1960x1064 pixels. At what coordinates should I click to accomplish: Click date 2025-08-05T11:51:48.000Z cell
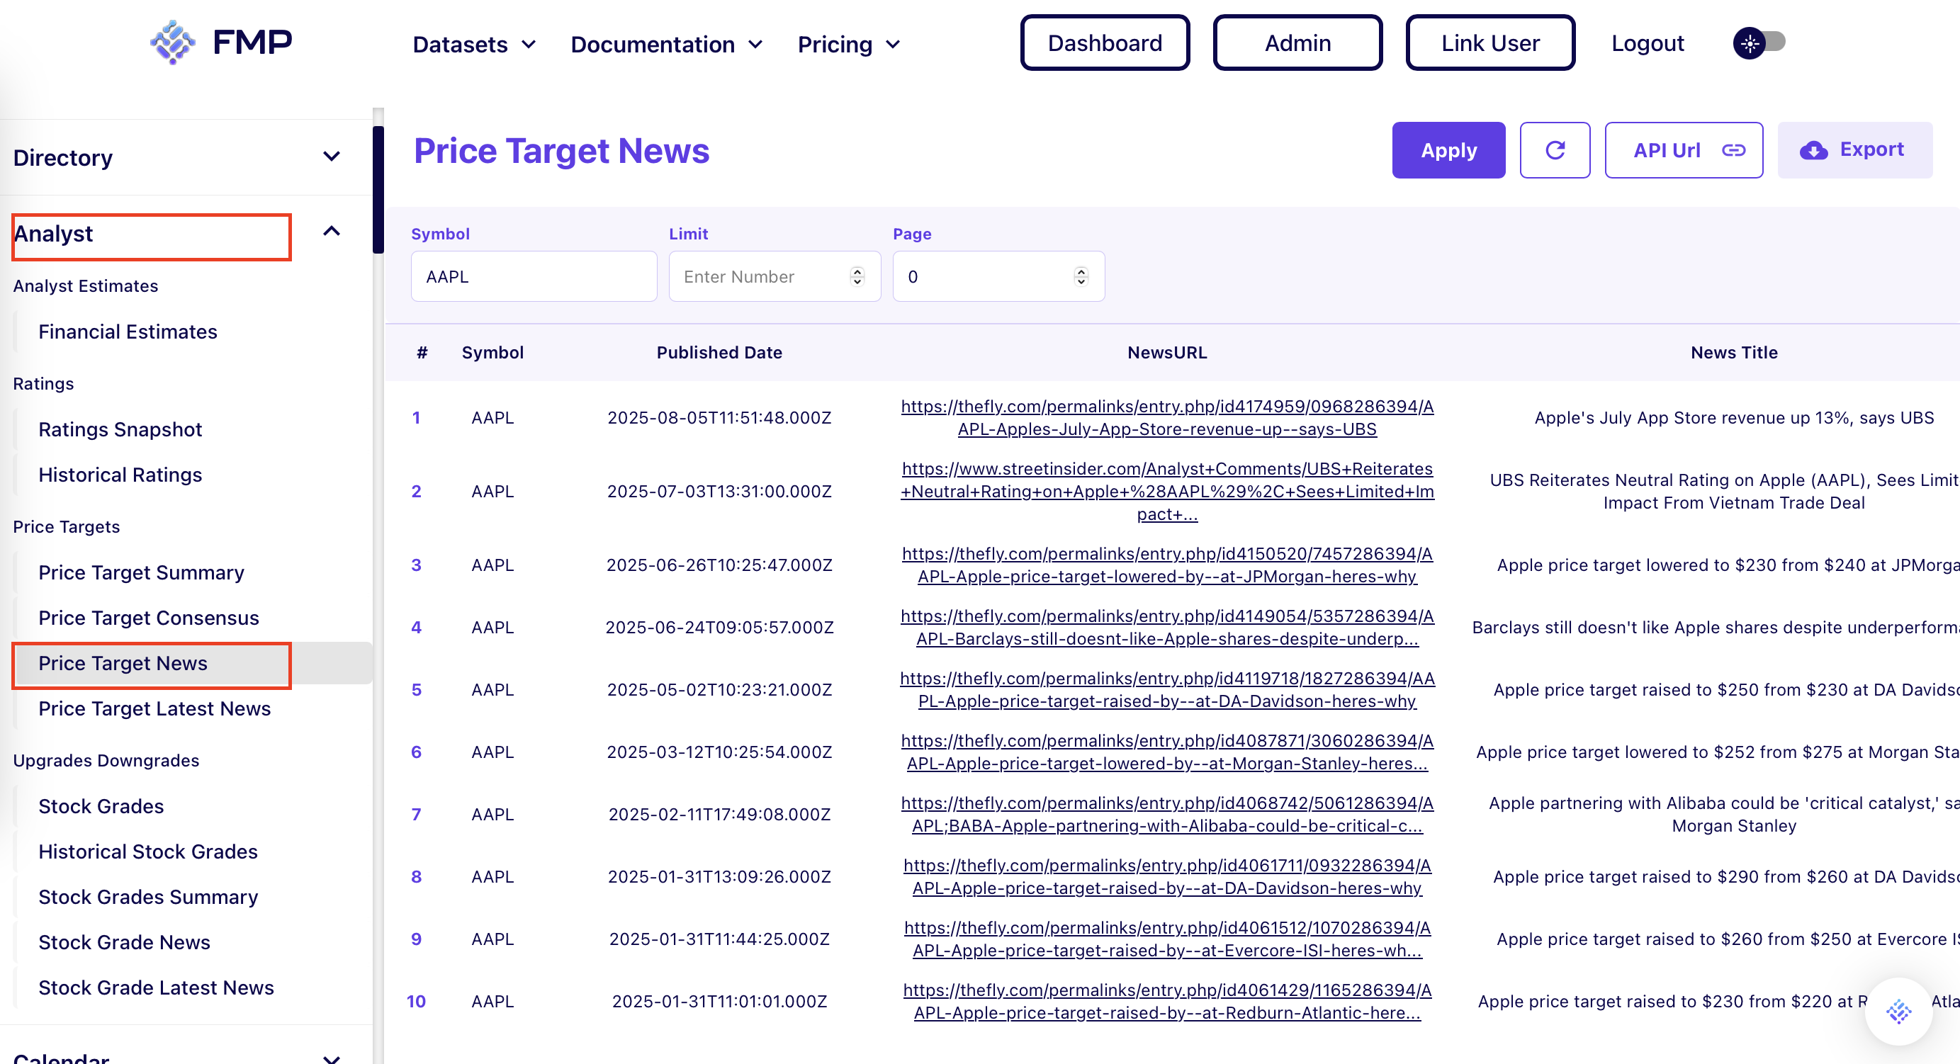pyautogui.click(x=719, y=417)
